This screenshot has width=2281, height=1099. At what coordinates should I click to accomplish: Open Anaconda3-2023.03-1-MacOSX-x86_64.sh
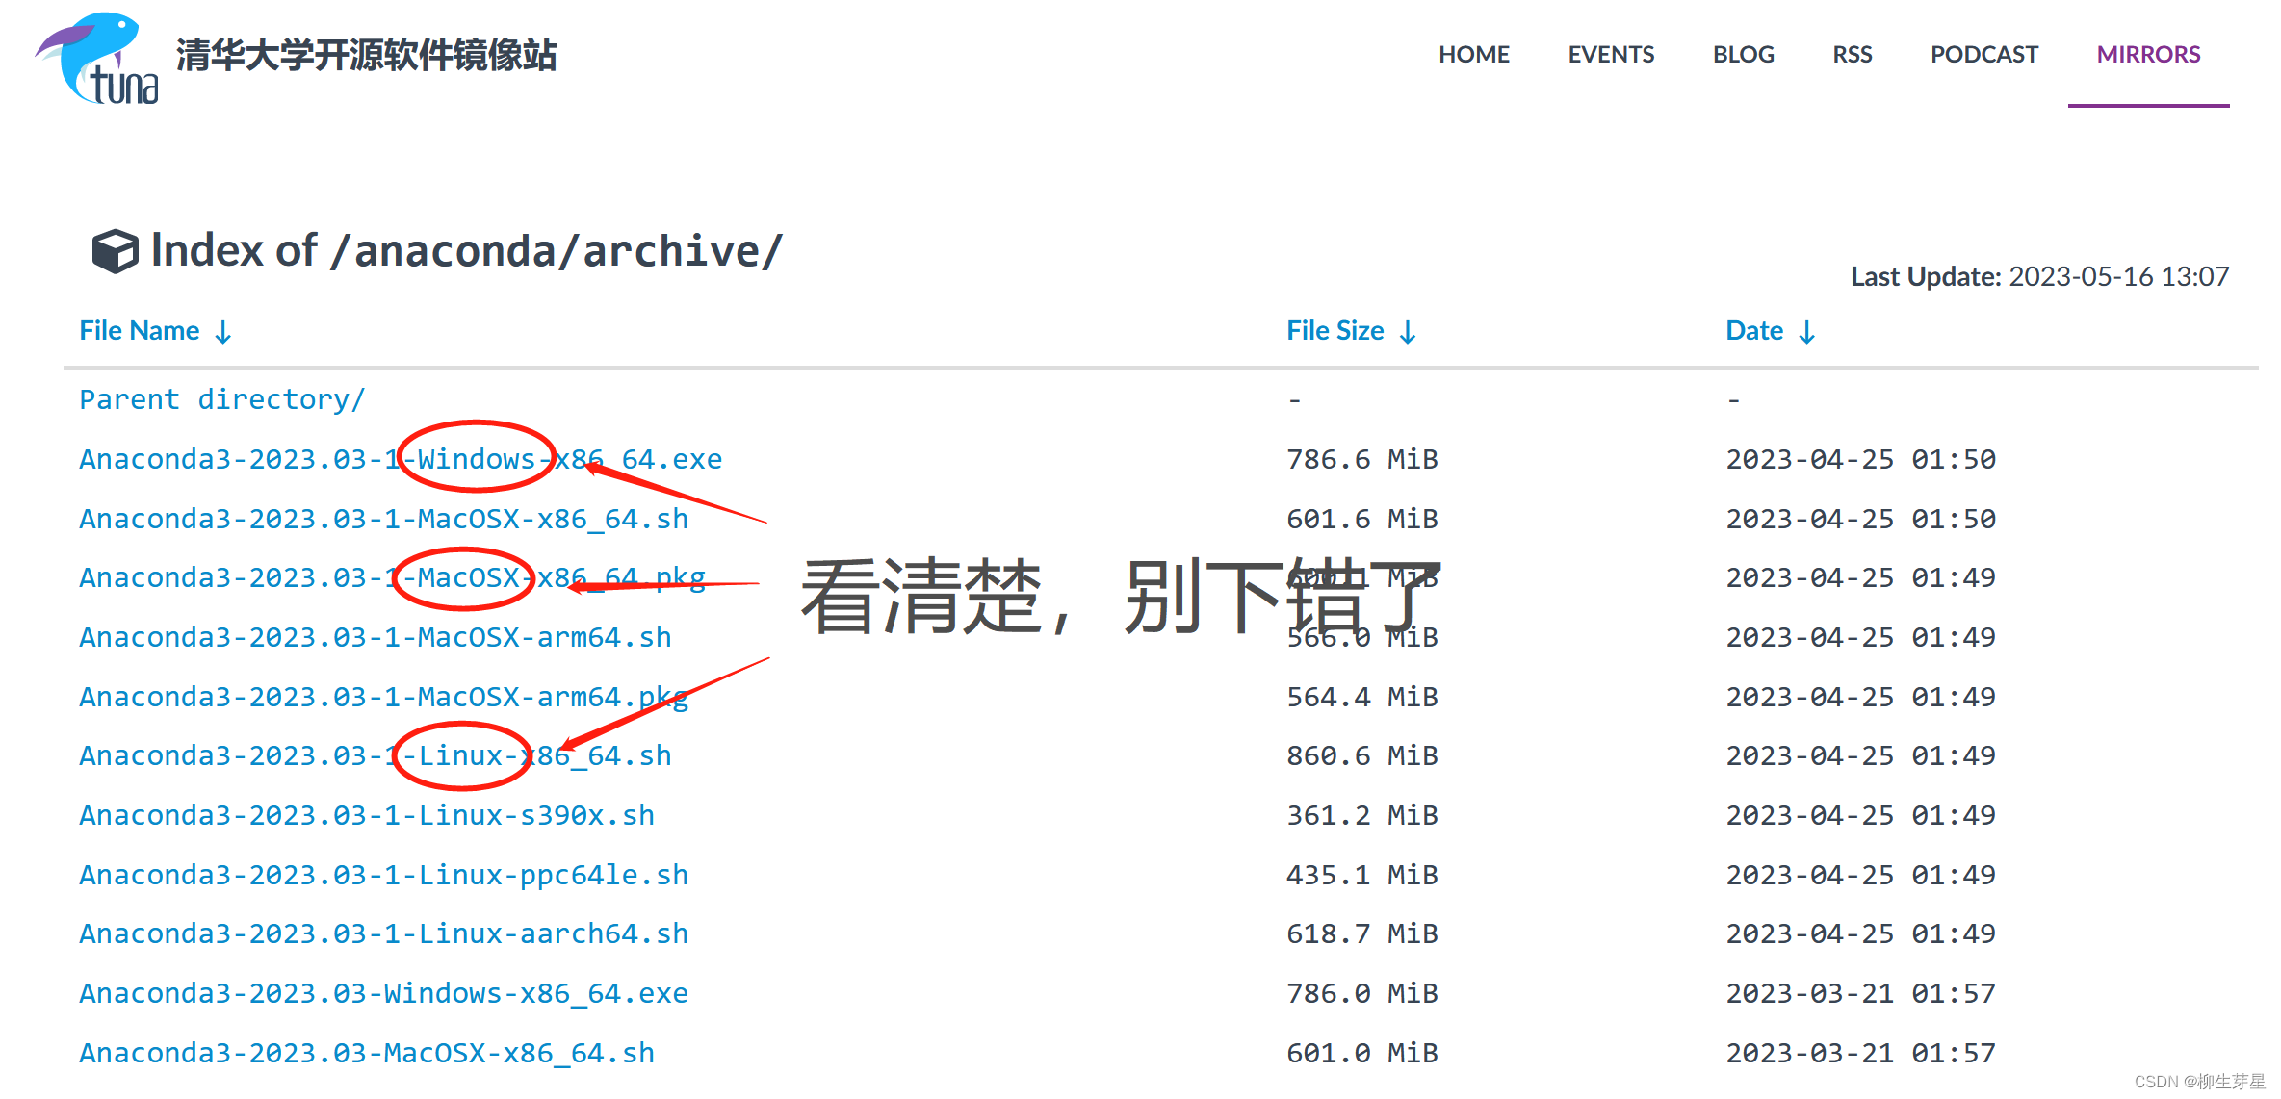(x=383, y=519)
